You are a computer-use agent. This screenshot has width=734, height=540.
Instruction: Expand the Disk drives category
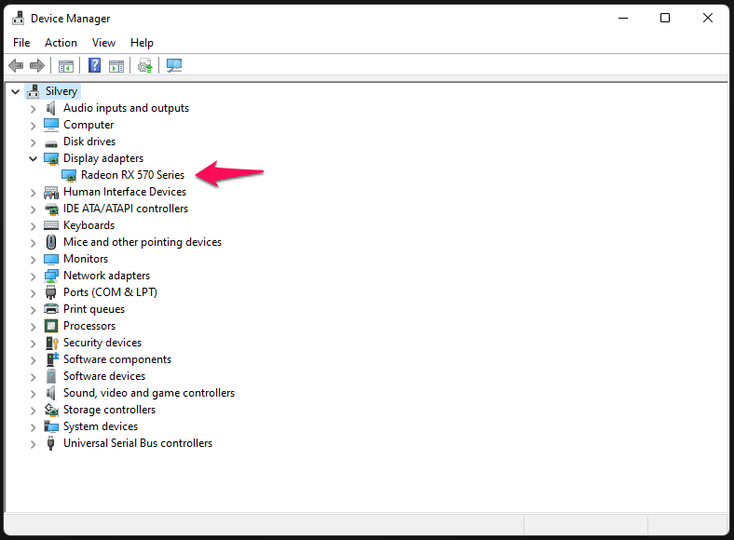click(33, 142)
